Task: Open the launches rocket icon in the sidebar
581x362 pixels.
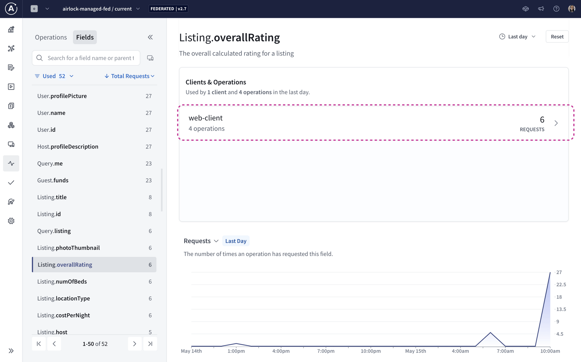Action: click(x=11, y=202)
